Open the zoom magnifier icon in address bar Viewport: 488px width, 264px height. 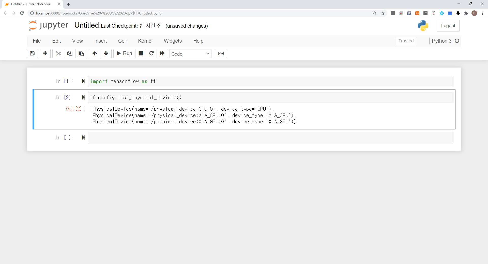click(x=375, y=13)
